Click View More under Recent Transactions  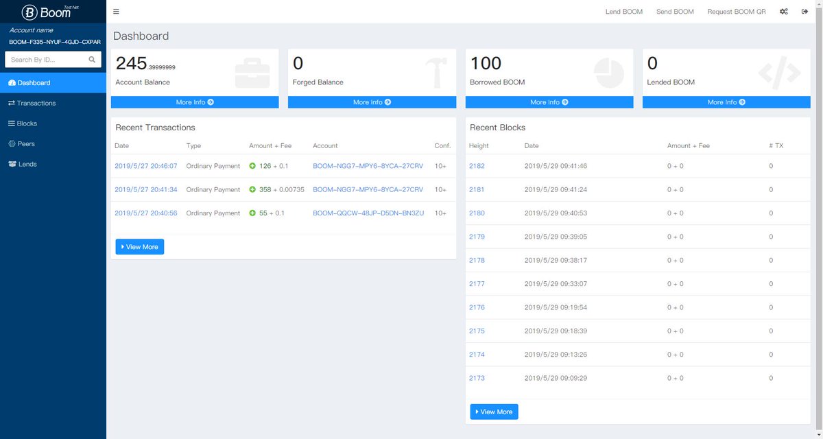pyautogui.click(x=140, y=247)
